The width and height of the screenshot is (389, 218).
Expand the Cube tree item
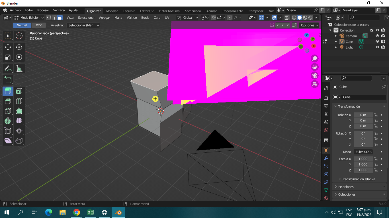336,41
